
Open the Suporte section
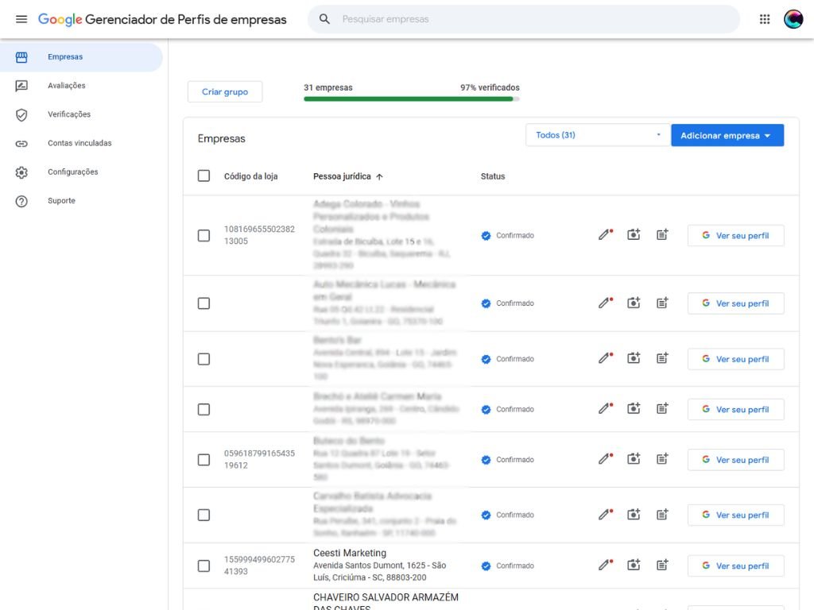[61, 200]
